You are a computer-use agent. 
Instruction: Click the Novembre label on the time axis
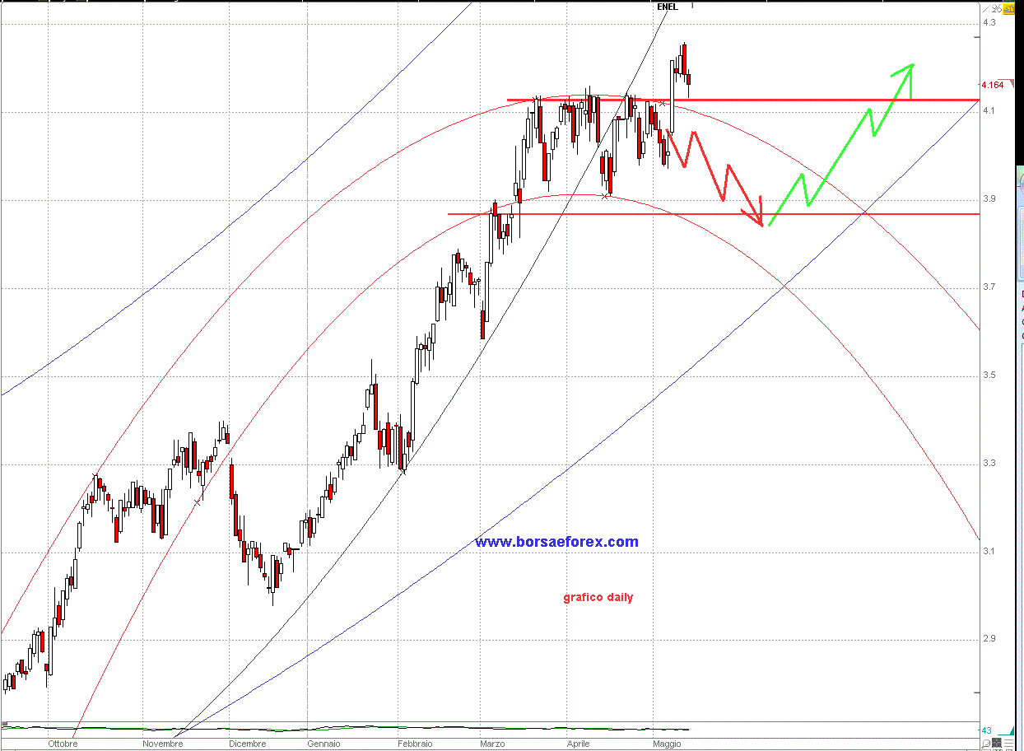coord(162,744)
